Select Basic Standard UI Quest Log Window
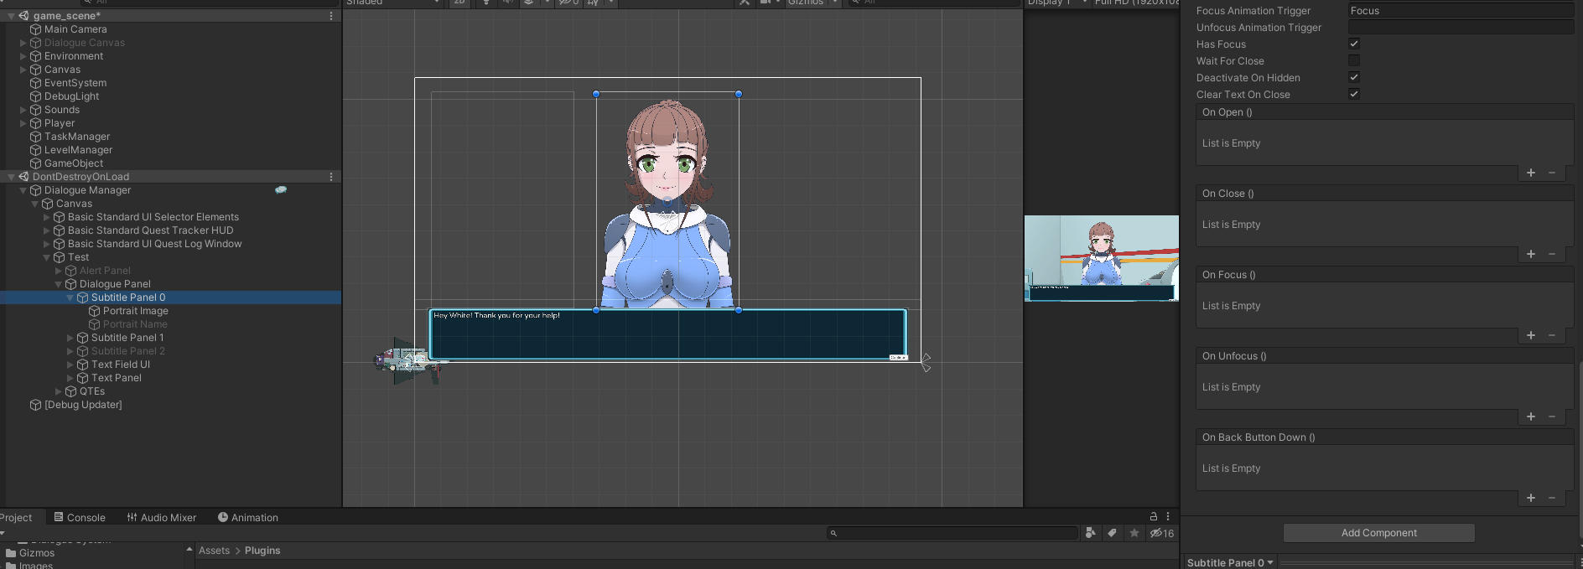This screenshot has height=569, width=1583. (154, 244)
